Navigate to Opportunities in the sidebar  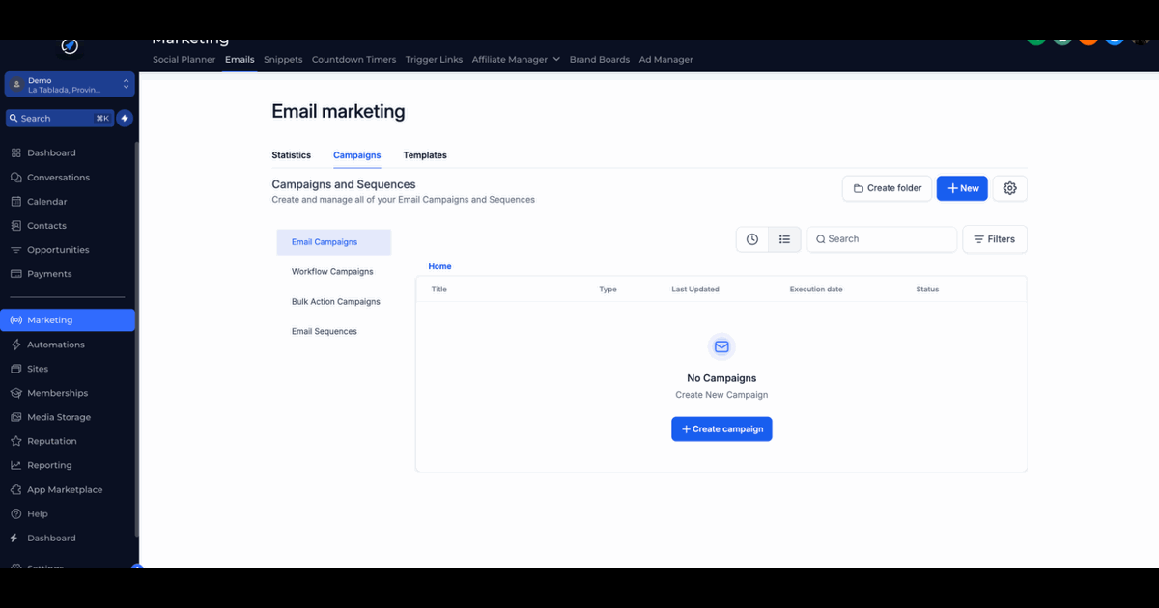(x=58, y=250)
